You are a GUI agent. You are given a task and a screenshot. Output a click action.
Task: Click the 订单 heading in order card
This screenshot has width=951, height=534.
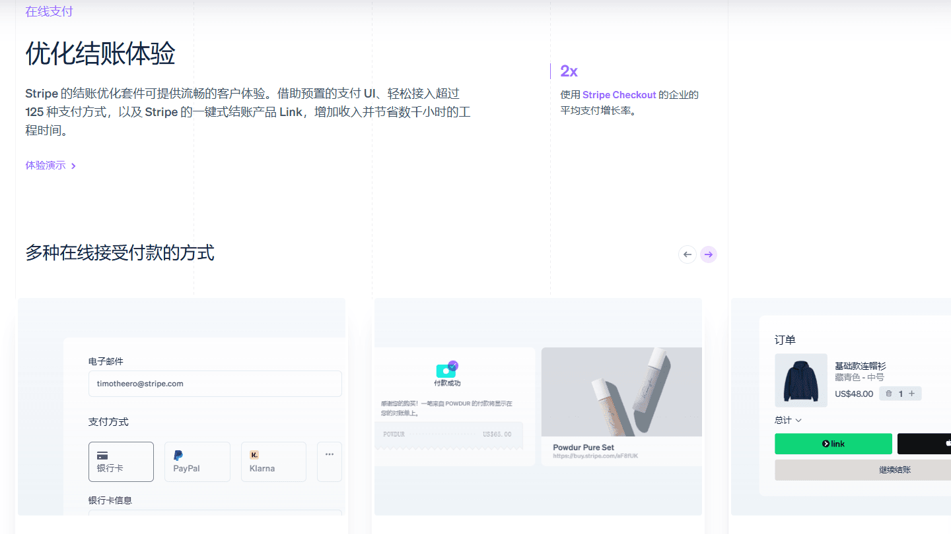click(785, 340)
